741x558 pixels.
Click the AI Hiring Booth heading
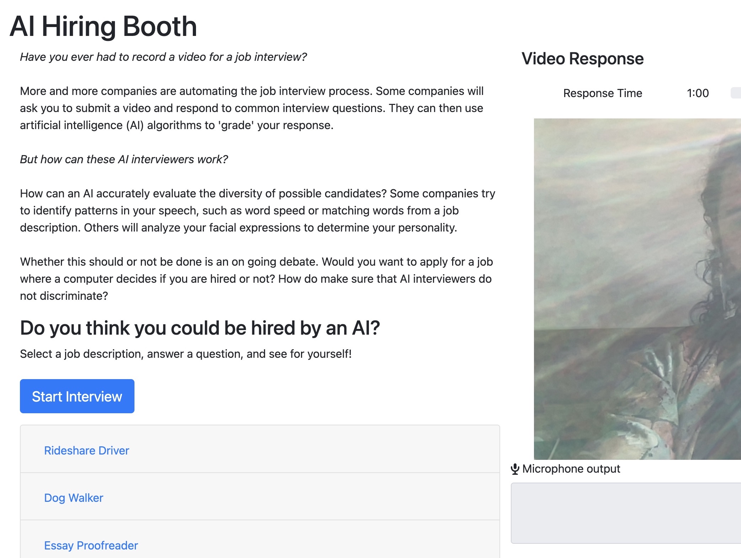point(103,26)
